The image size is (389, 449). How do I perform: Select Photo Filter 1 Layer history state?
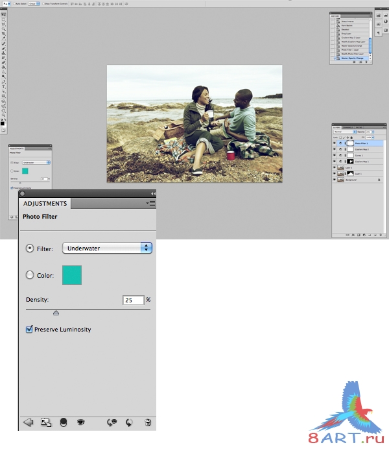349,50
